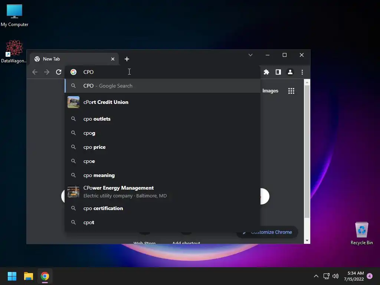Open the notification badge showing 4
Viewport: 380px width, 285px height.
370,276
